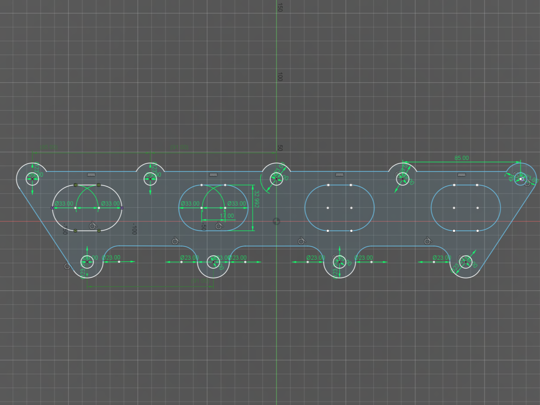This screenshot has width=540, height=405.
Task: Select the faded (91.00) dimension above the flange
Action: (x=179, y=147)
